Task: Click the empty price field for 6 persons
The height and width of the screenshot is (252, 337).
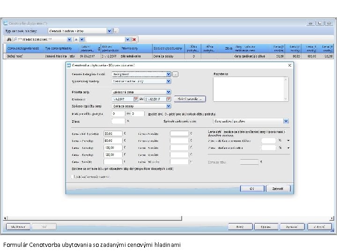Action: tap(179, 133)
